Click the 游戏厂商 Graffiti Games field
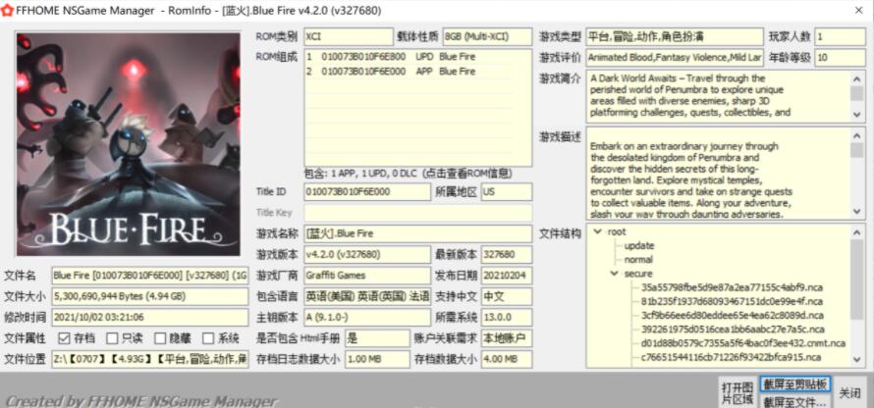The height and width of the screenshot is (408, 874). pyautogui.click(x=367, y=276)
